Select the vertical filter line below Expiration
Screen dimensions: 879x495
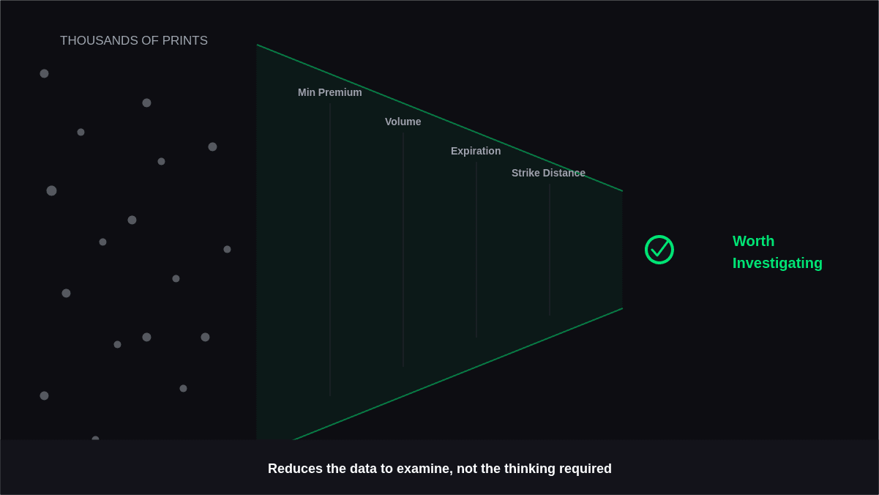click(476, 249)
